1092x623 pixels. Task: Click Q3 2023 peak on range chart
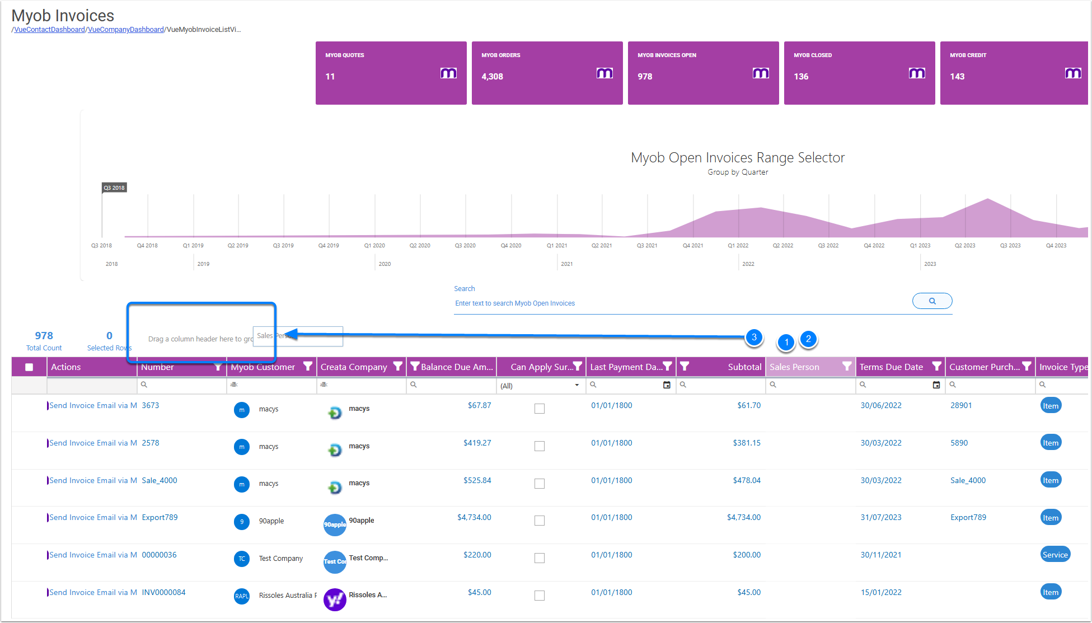click(988, 199)
